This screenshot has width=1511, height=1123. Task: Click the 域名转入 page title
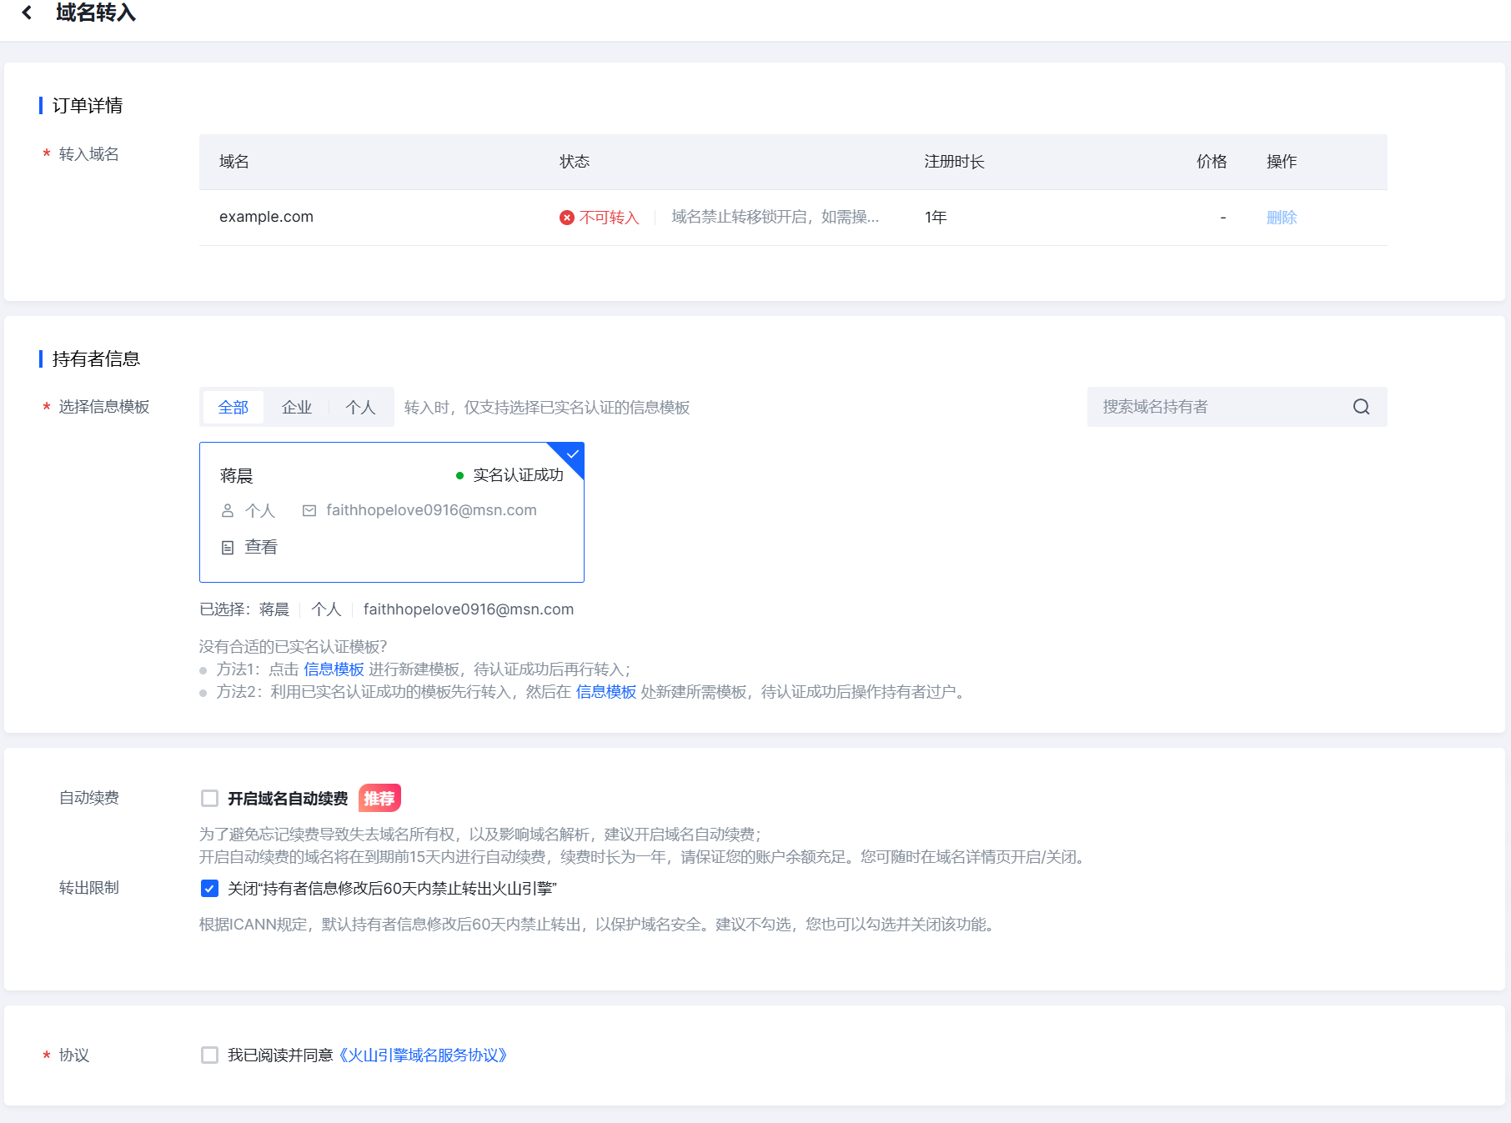click(x=96, y=13)
